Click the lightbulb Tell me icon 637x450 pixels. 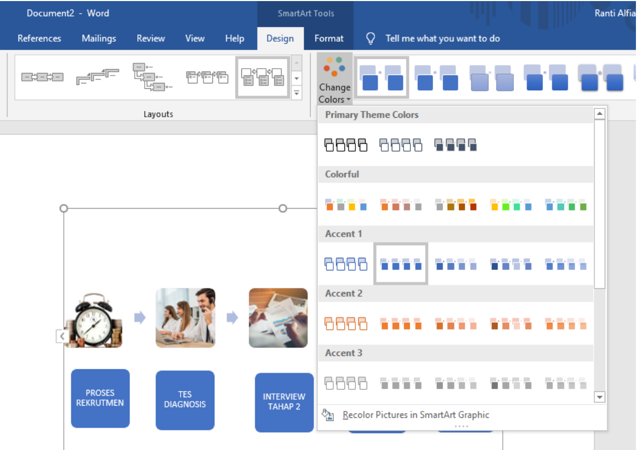371,38
